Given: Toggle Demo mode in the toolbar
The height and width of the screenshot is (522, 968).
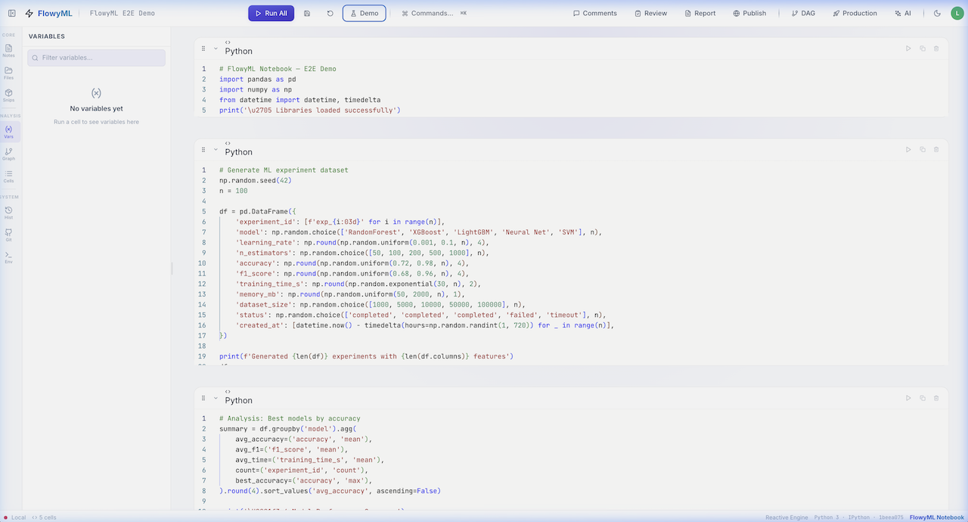Looking at the screenshot, I should [x=364, y=13].
